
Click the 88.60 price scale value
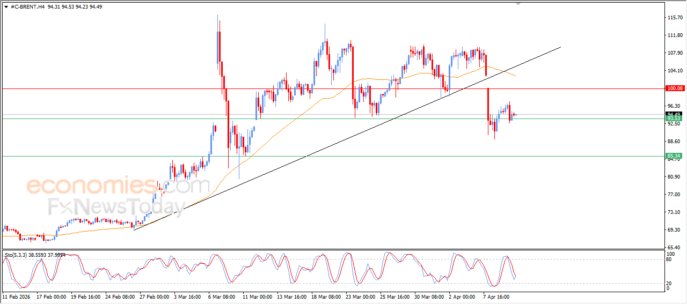click(673, 142)
